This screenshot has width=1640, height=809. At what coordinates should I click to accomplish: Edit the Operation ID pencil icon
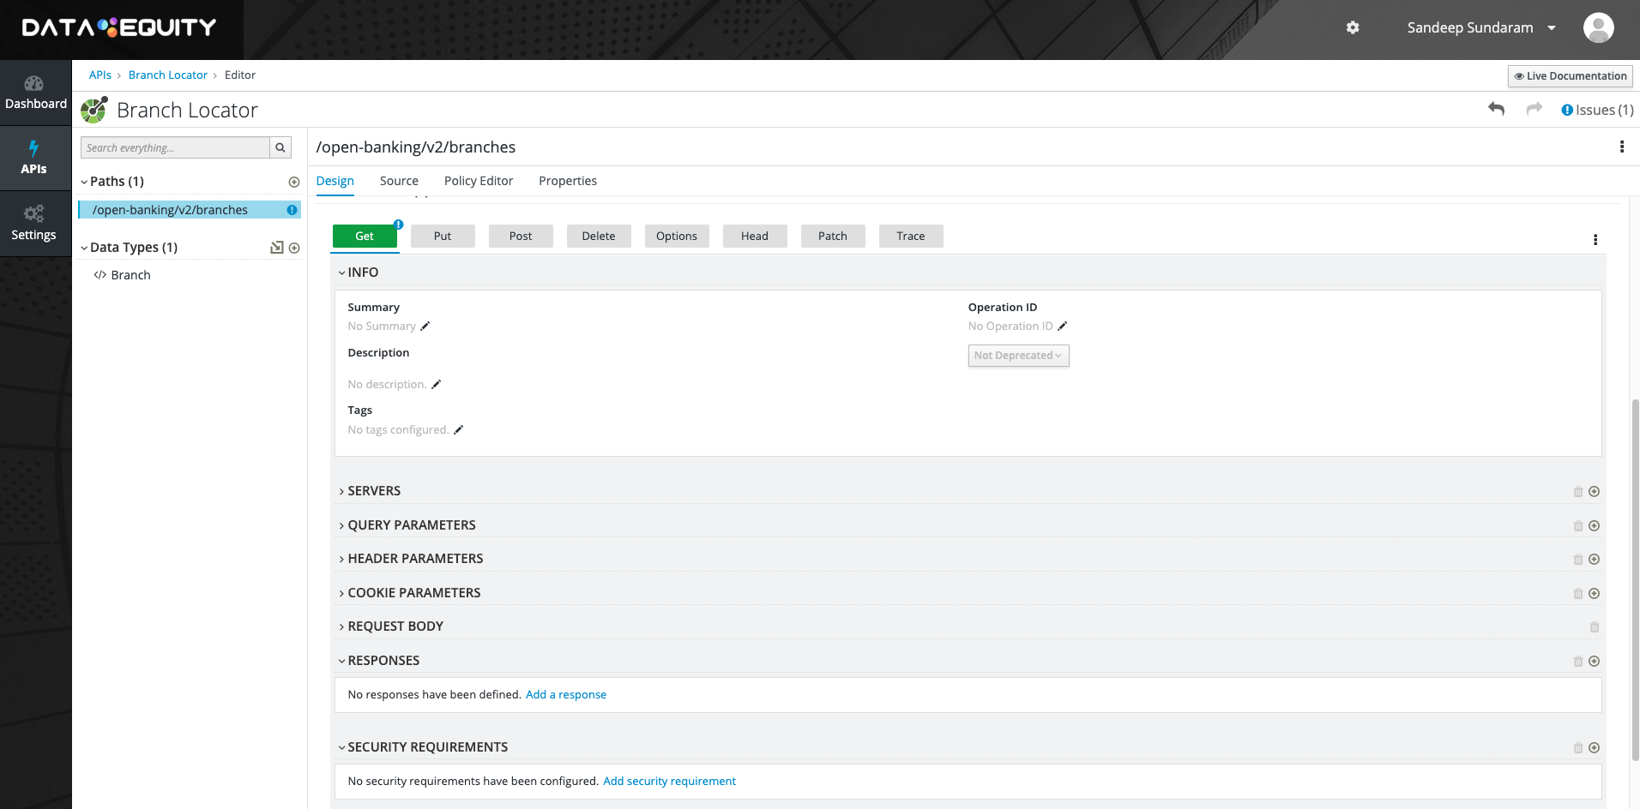click(x=1062, y=326)
